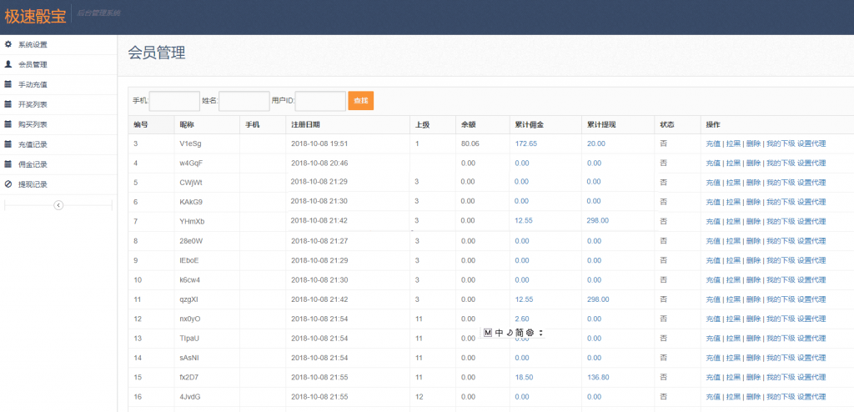Click 设置代理 for user nx0yO
The width and height of the screenshot is (854, 412).
[811, 319]
